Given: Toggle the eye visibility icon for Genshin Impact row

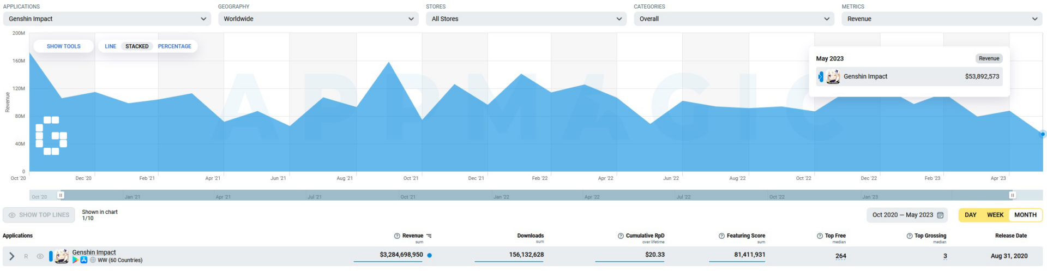Looking at the screenshot, I should pyautogui.click(x=40, y=256).
